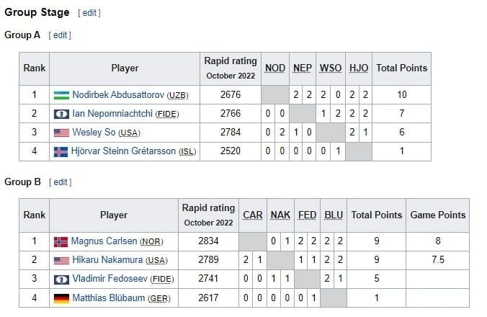Click the CAR column header abbreviation
The height and width of the screenshot is (317, 487).
(253, 215)
